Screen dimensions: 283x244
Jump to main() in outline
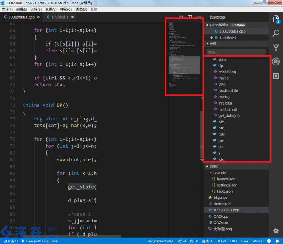pyautogui.click(x=224, y=78)
